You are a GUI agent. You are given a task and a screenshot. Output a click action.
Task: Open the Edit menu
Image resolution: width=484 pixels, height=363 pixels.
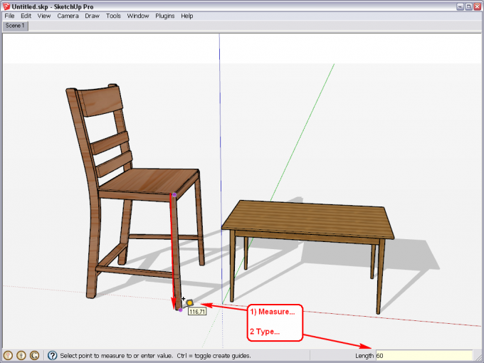pyautogui.click(x=26, y=16)
